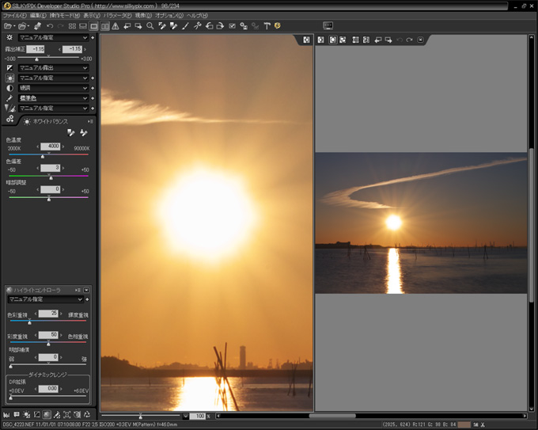The width and height of the screenshot is (538, 430).
Task: Toggle single preview display mode
Action: 94,26
